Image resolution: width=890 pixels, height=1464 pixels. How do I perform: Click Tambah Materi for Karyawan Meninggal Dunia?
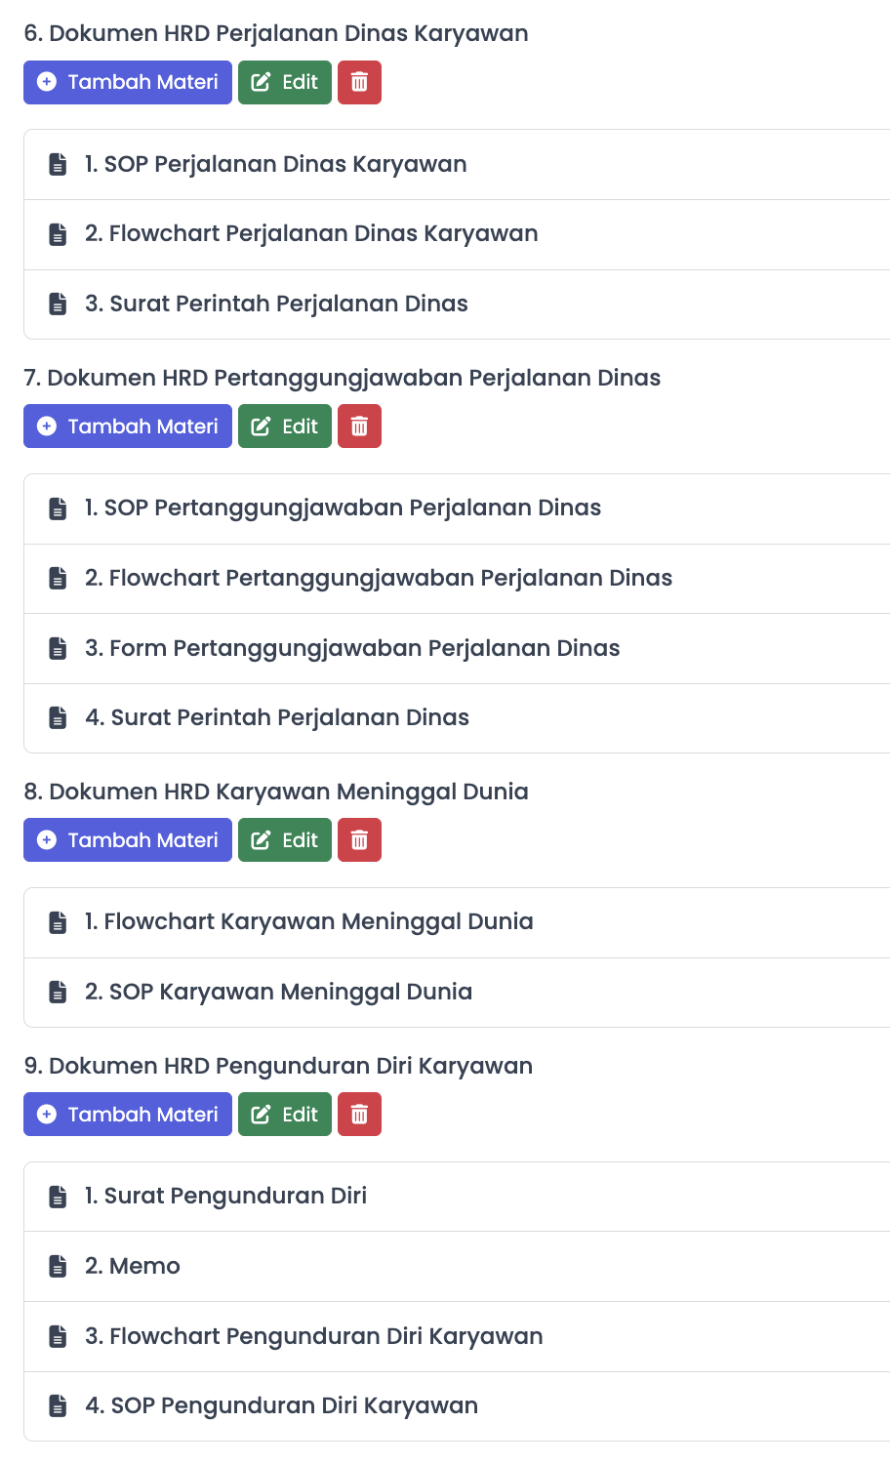tap(128, 840)
